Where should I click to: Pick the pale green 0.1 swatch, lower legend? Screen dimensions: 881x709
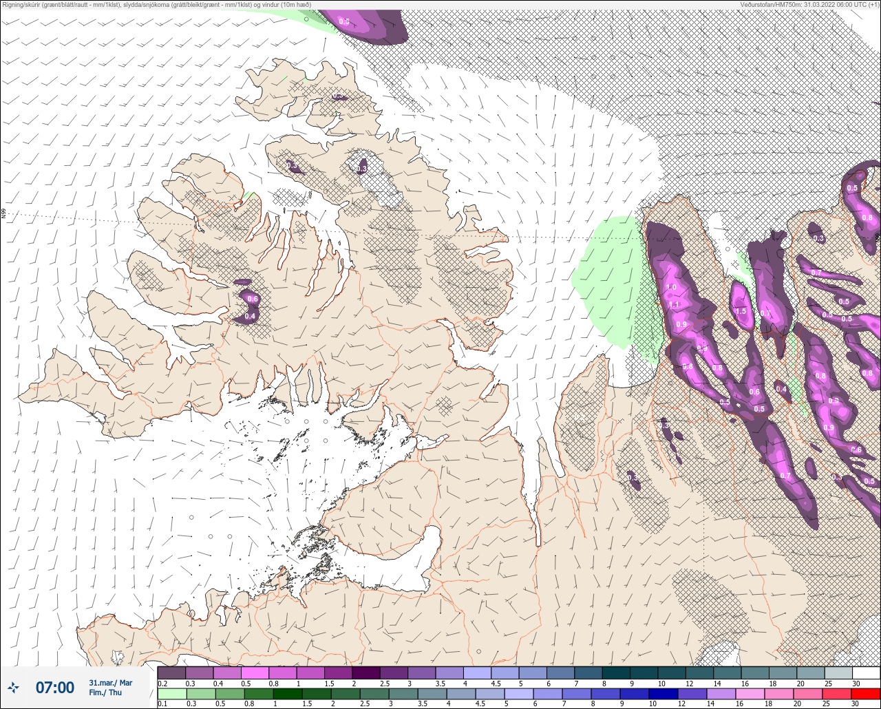(x=171, y=694)
